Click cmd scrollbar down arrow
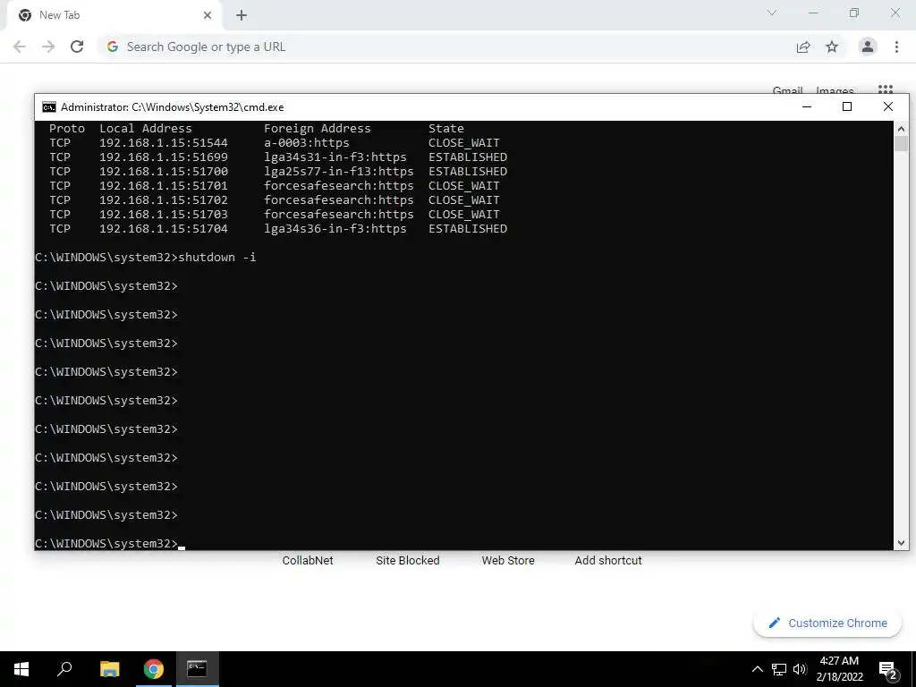Image resolution: width=916 pixels, height=687 pixels. click(901, 543)
